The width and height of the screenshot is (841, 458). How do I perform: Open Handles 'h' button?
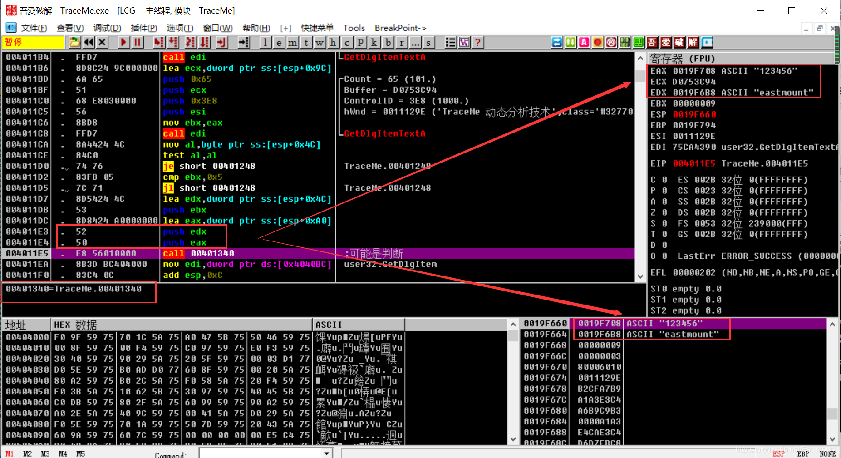[333, 42]
